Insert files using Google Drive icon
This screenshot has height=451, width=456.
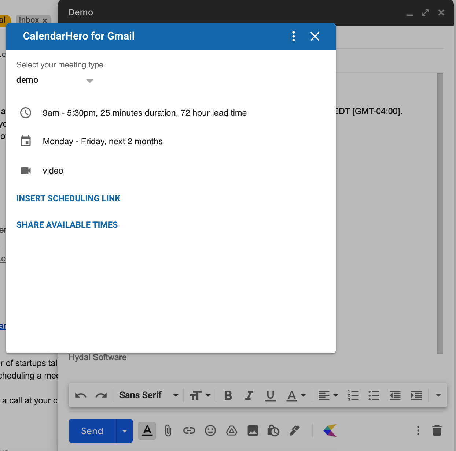[232, 430]
